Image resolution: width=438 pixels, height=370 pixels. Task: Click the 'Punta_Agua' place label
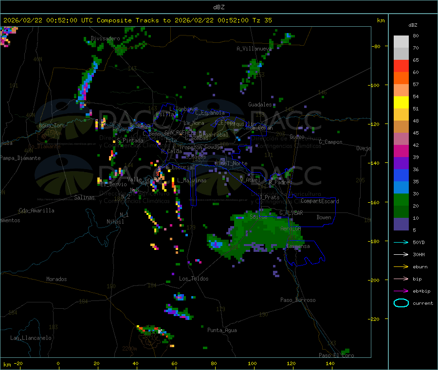click(x=222, y=330)
